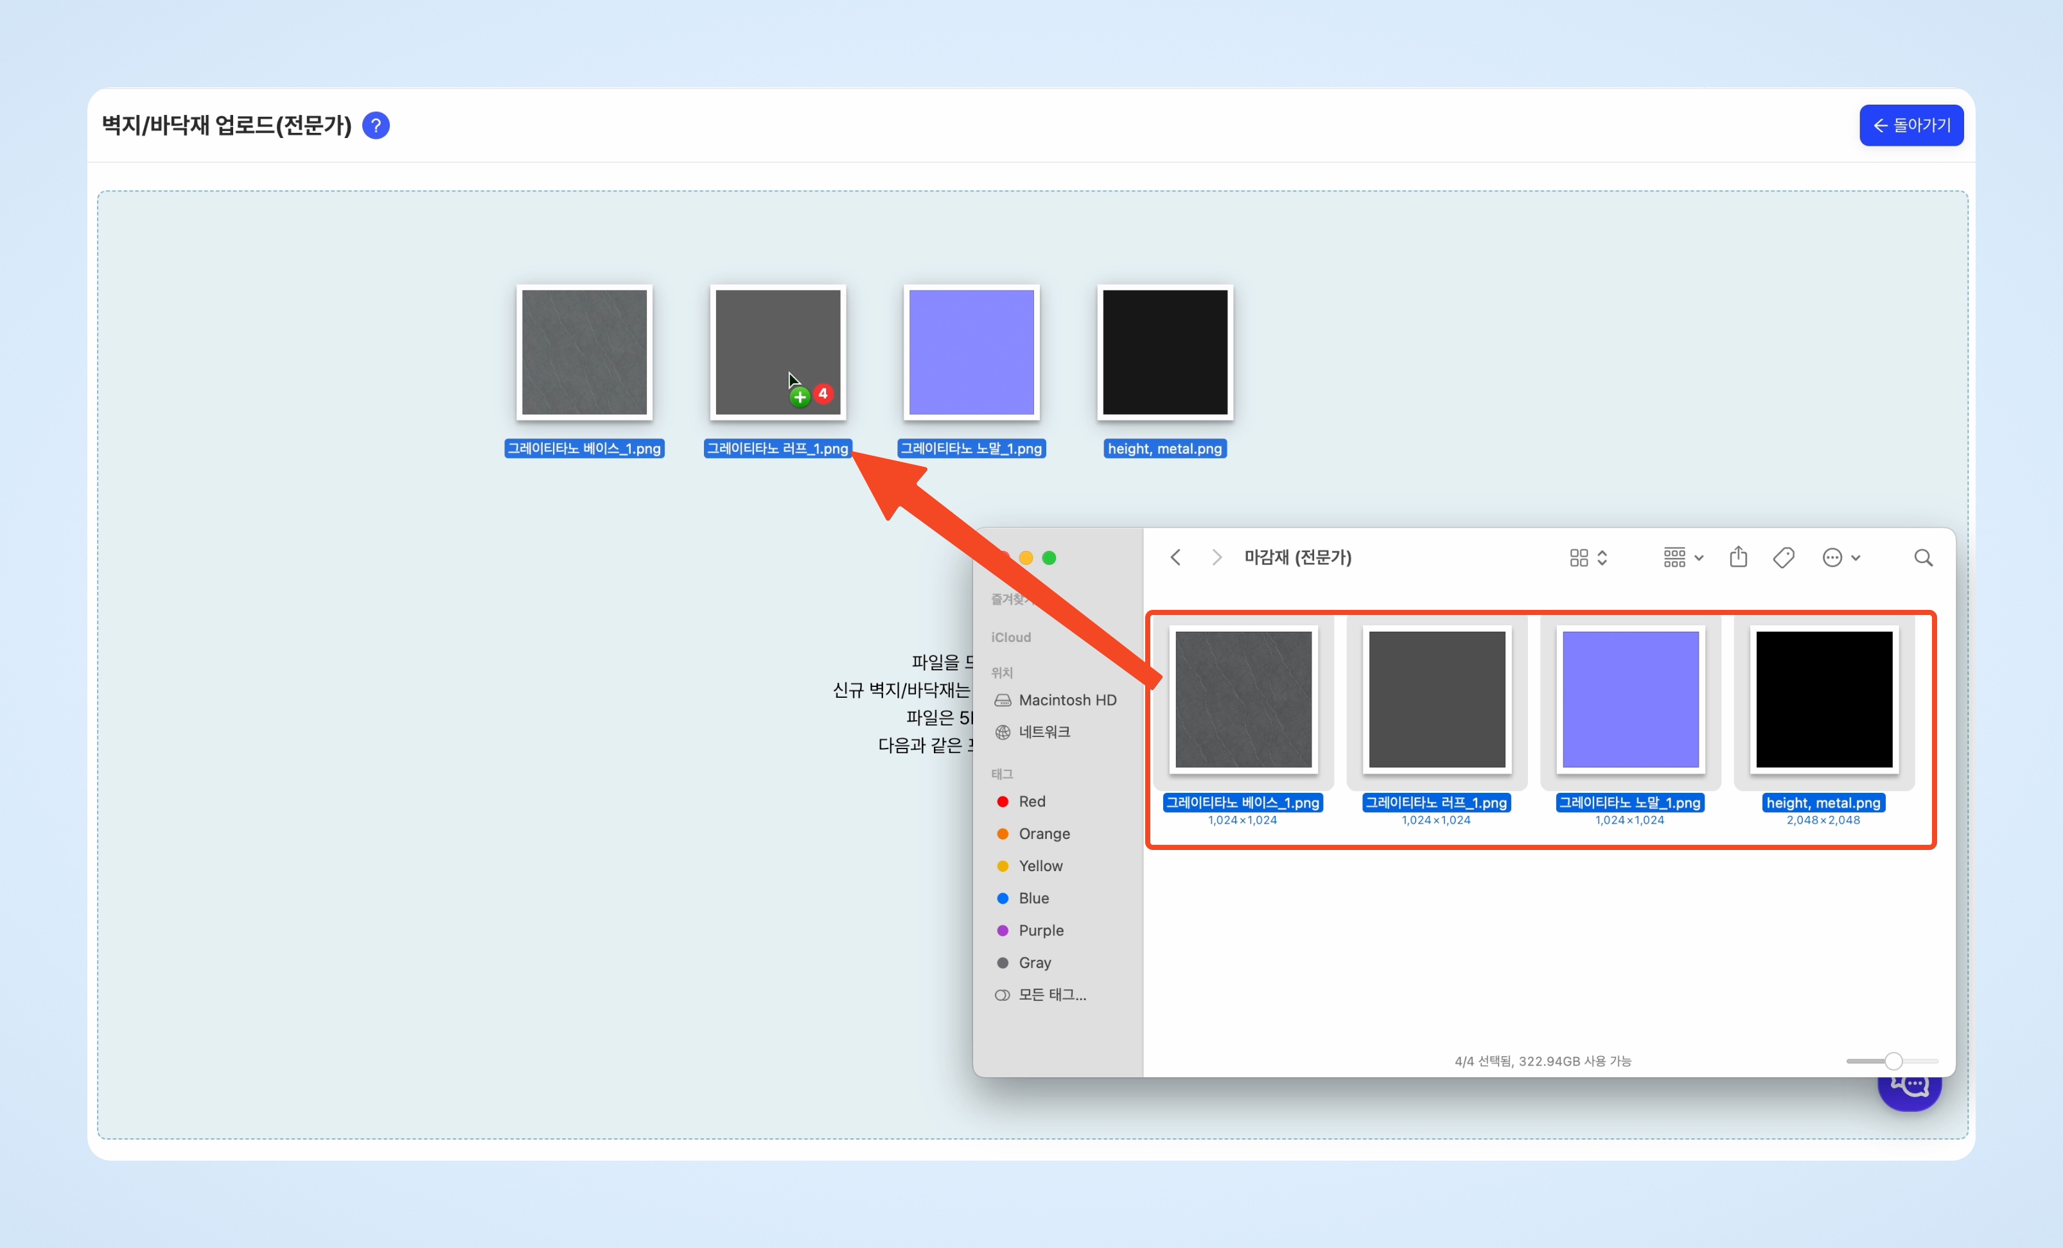Viewport: 2063px width, 1248px height.
Task: Click the 4/4 선택됨 status bar text
Action: (x=1542, y=1061)
